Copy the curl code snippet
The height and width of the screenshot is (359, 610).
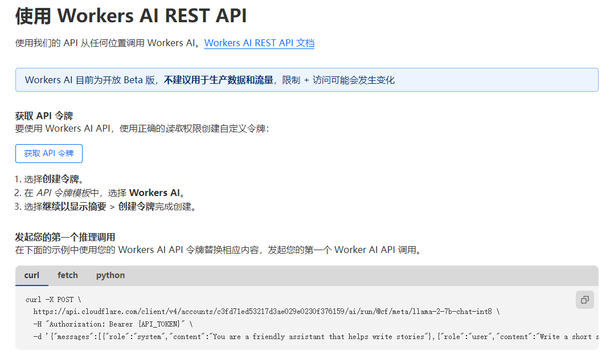click(585, 300)
